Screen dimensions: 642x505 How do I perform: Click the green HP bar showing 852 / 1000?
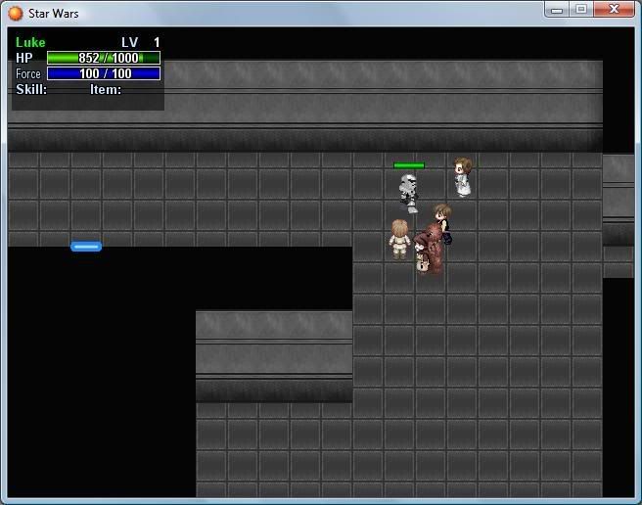[104, 58]
